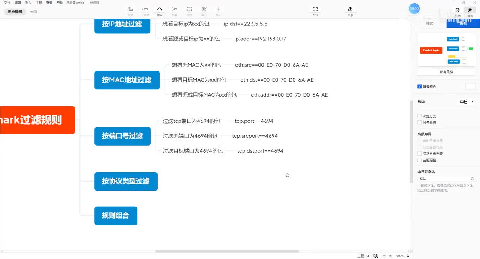Open the 图标 sticker panel icon
480x259 pixels.
click(x=457, y=10)
